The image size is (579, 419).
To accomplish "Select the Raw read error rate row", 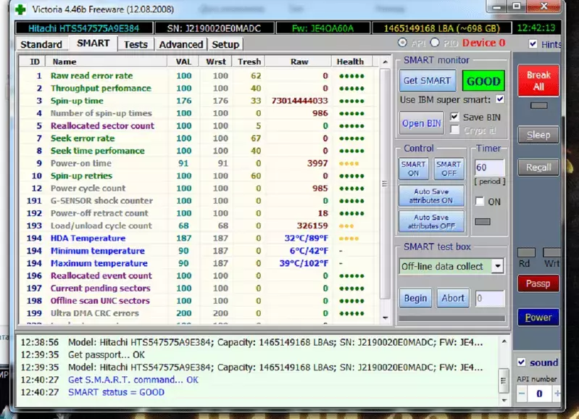I will click(199, 75).
